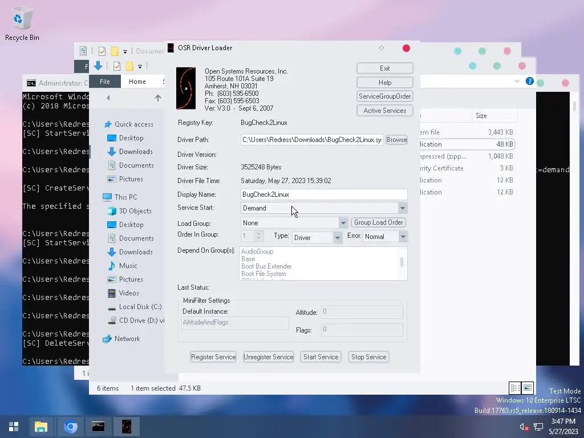This screenshot has height=438, width=584.
Task: Open the Chromium browser taskbar icon
Action: point(70,427)
